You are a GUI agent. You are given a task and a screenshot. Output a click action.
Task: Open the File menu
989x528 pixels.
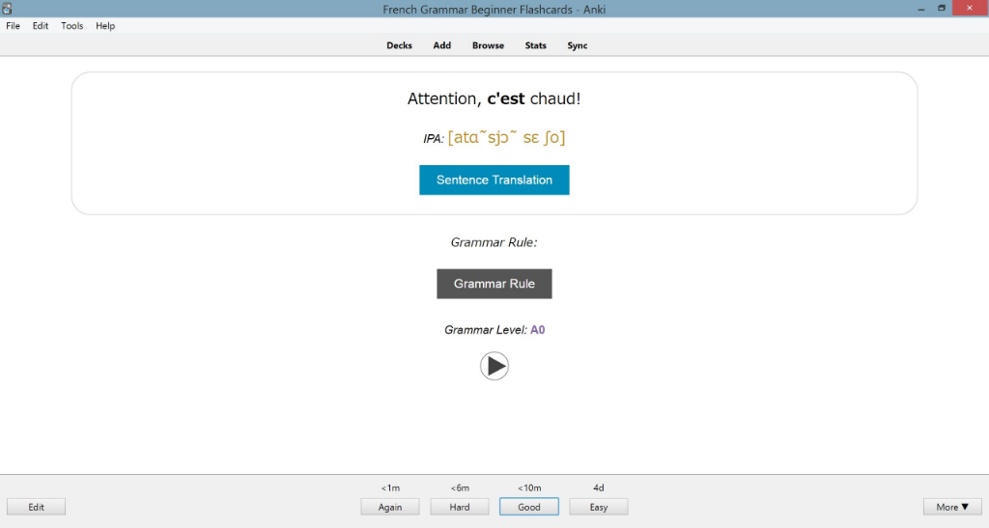(13, 26)
